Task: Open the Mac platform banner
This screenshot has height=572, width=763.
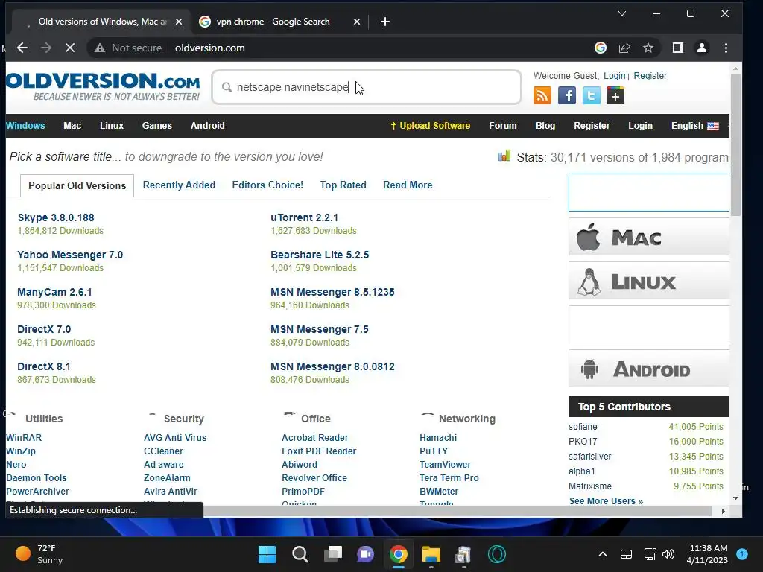Action: (x=649, y=237)
